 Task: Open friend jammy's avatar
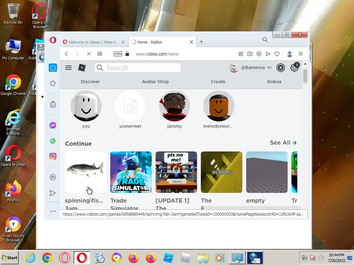pyautogui.click(x=175, y=106)
